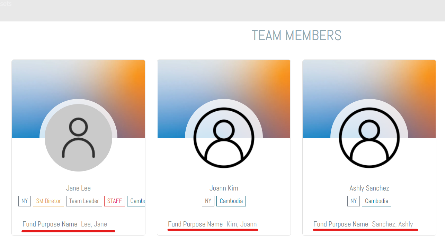Viewport: 445px width, 241px height.
Task: Click the 'Sanchez, Ashly' fund purpose field
Action: coord(392,224)
